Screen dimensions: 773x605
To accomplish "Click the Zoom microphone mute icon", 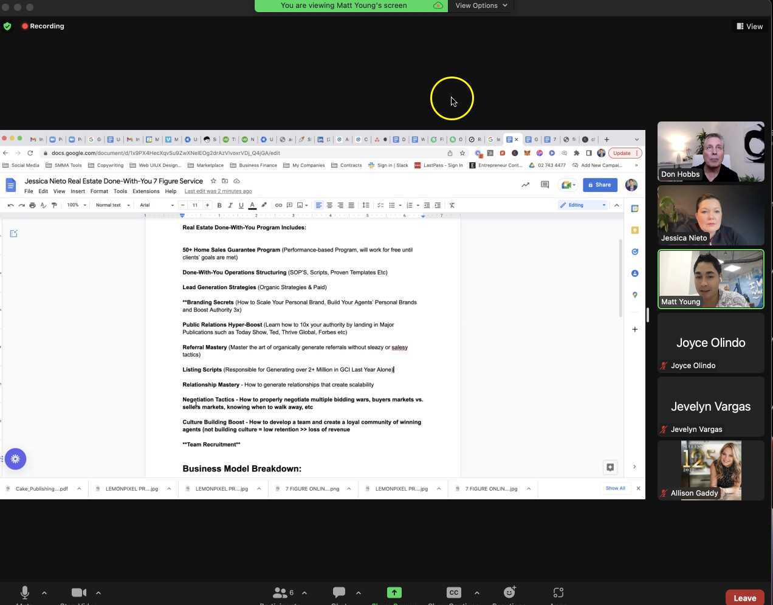I will click(24, 592).
